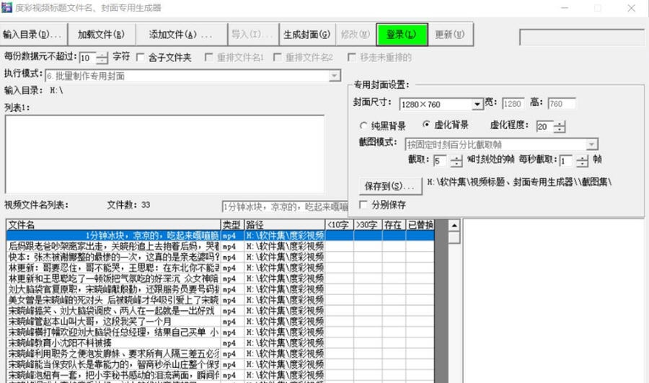
Task: Click the 添加文件(A) button
Action: point(181,35)
